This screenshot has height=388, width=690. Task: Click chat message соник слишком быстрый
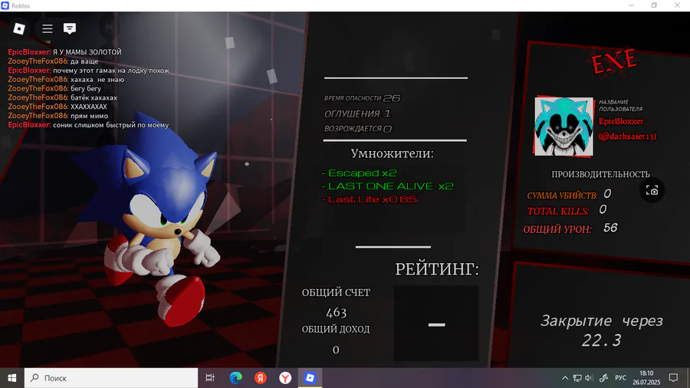88,125
